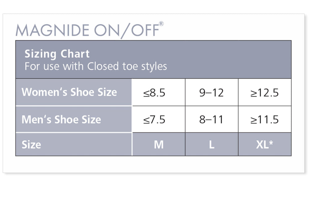The width and height of the screenshot is (317, 211).
Task: Click the men's ≥11.5 cell
Action: coord(264,120)
